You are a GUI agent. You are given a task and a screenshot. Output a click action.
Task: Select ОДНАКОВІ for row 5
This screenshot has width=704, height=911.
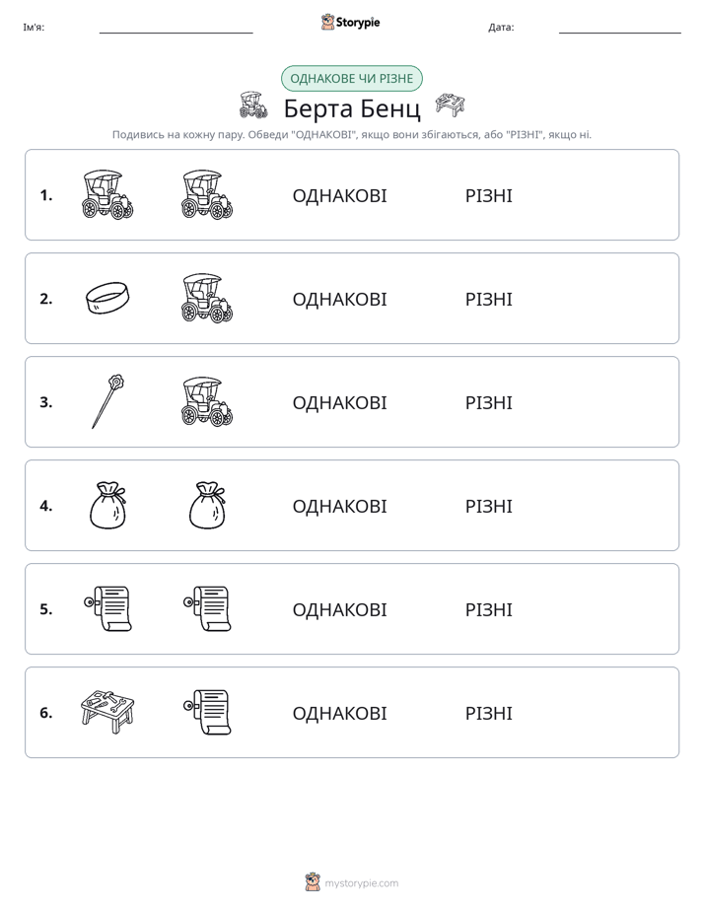coord(339,609)
